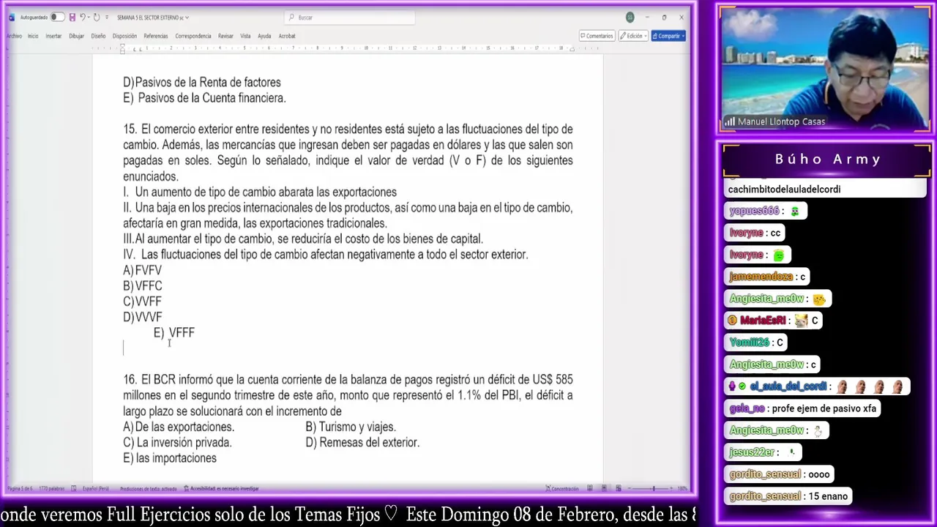Switch to the Revisar tab
Image resolution: width=937 pixels, height=527 pixels.
(225, 36)
